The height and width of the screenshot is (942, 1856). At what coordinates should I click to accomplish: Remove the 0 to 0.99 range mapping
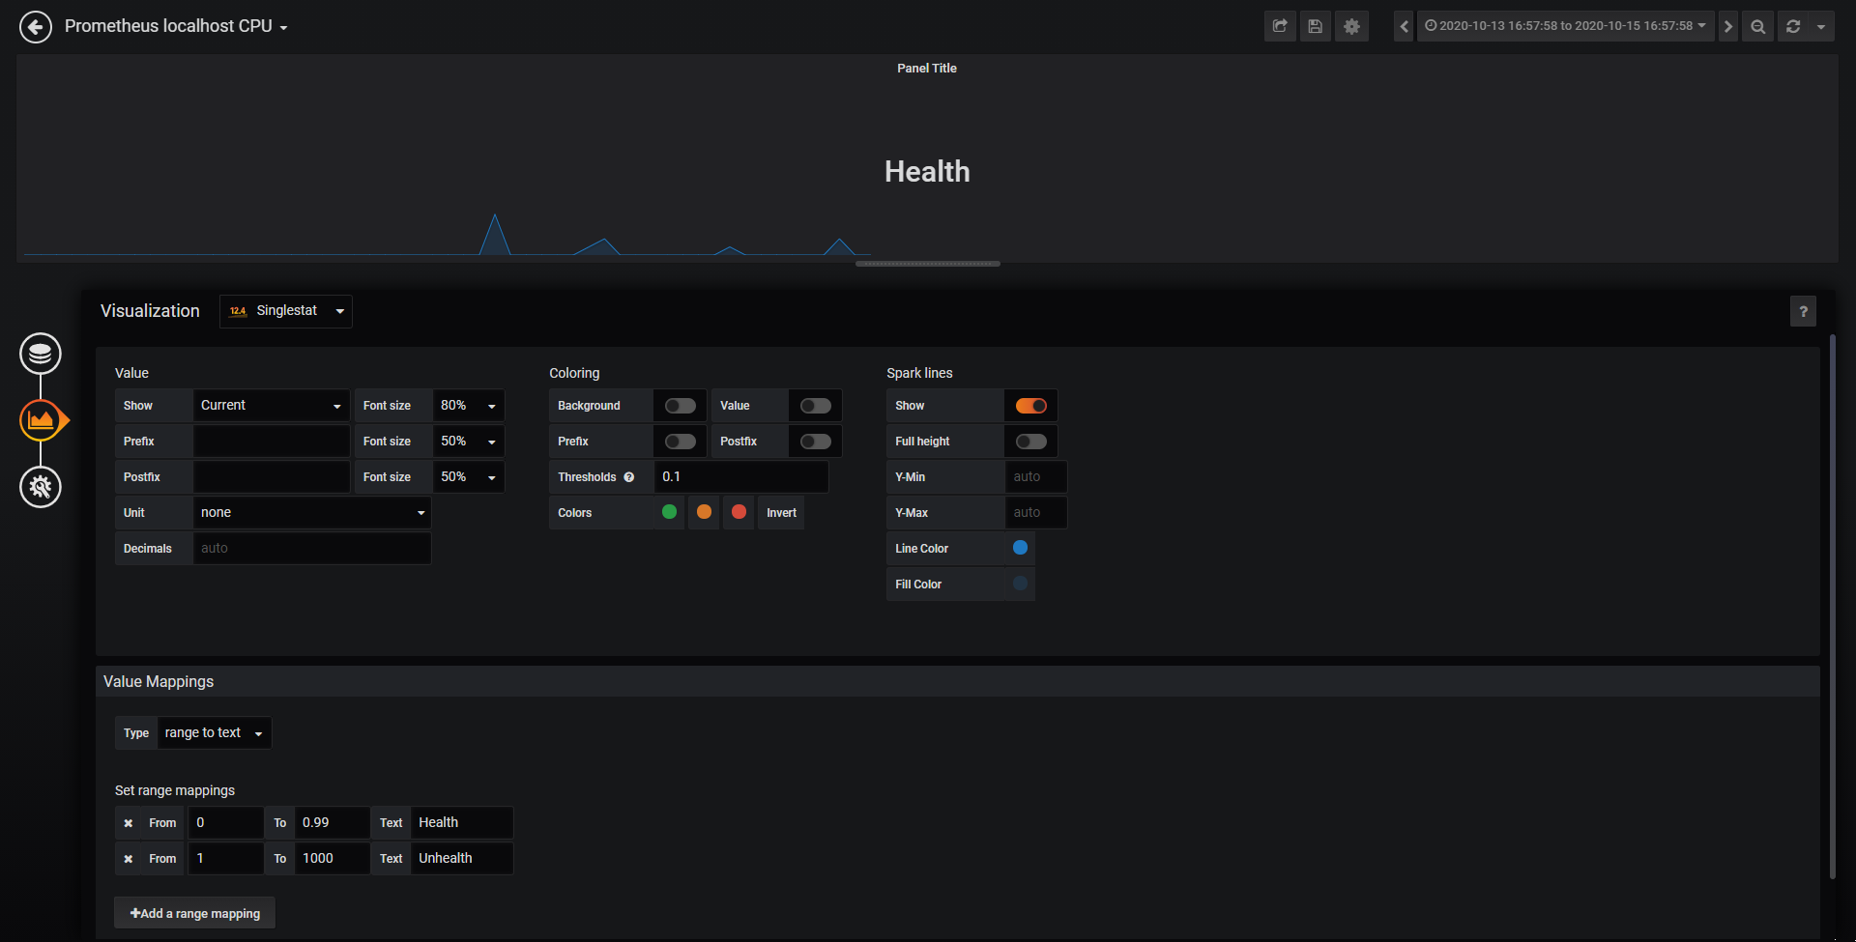128,823
